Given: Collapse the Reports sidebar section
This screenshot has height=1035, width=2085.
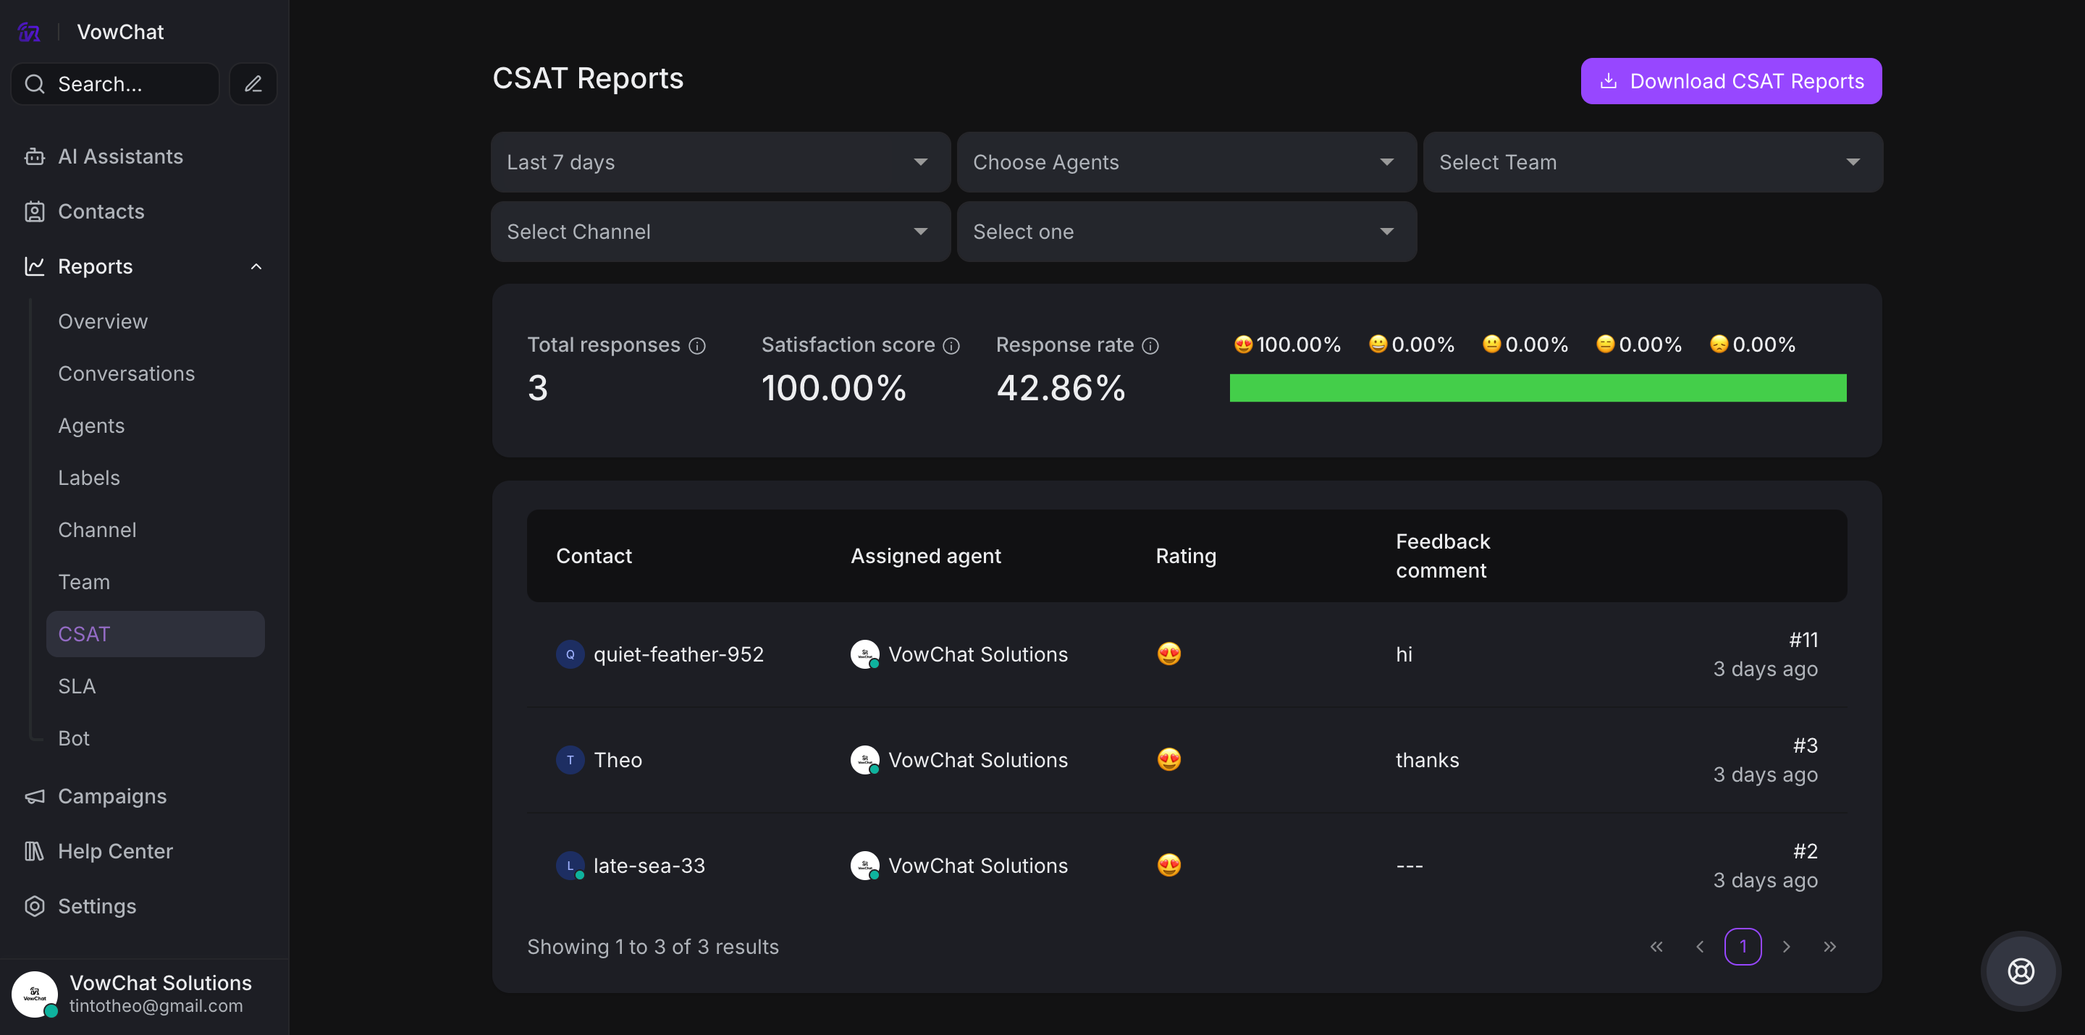Looking at the screenshot, I should [256, 266].
